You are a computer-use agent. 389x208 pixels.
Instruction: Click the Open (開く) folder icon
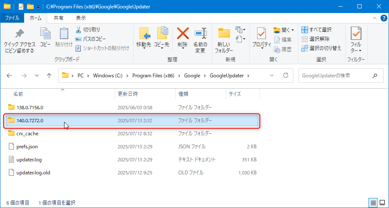277,30
